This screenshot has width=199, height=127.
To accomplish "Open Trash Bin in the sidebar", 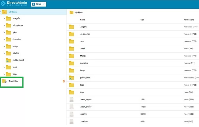I will pyautogui.click(x=13, y=81).
